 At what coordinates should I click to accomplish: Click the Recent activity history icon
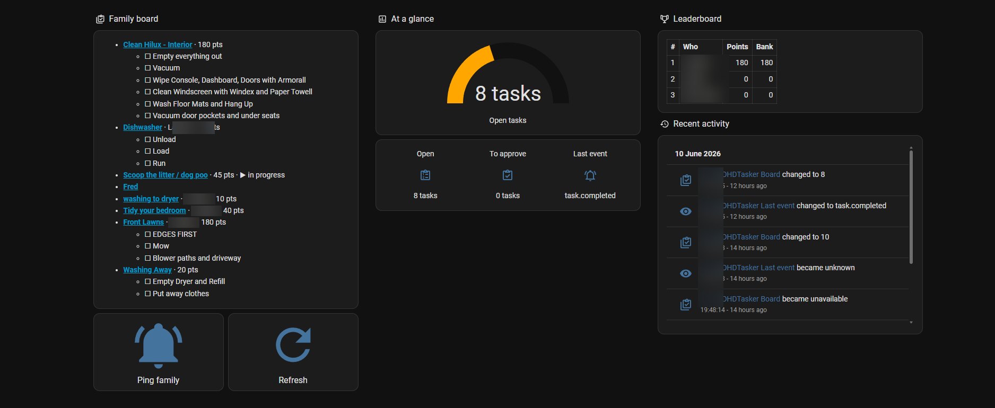[665, 124]
